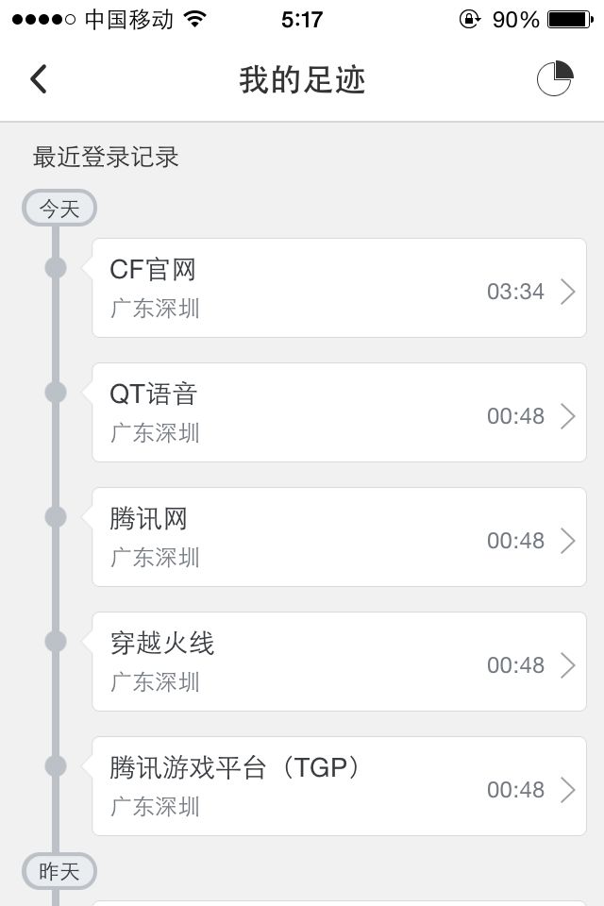Screen dimensions: 604x906
Task: Open the CF官网 login record
Action: click(x=340, y=288)
